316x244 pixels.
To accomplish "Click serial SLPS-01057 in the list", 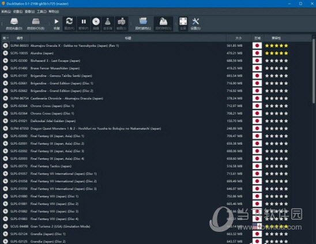I will (x=19, y=174).
